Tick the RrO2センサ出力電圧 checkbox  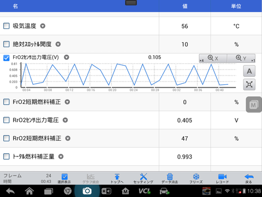tap(7, 120)
